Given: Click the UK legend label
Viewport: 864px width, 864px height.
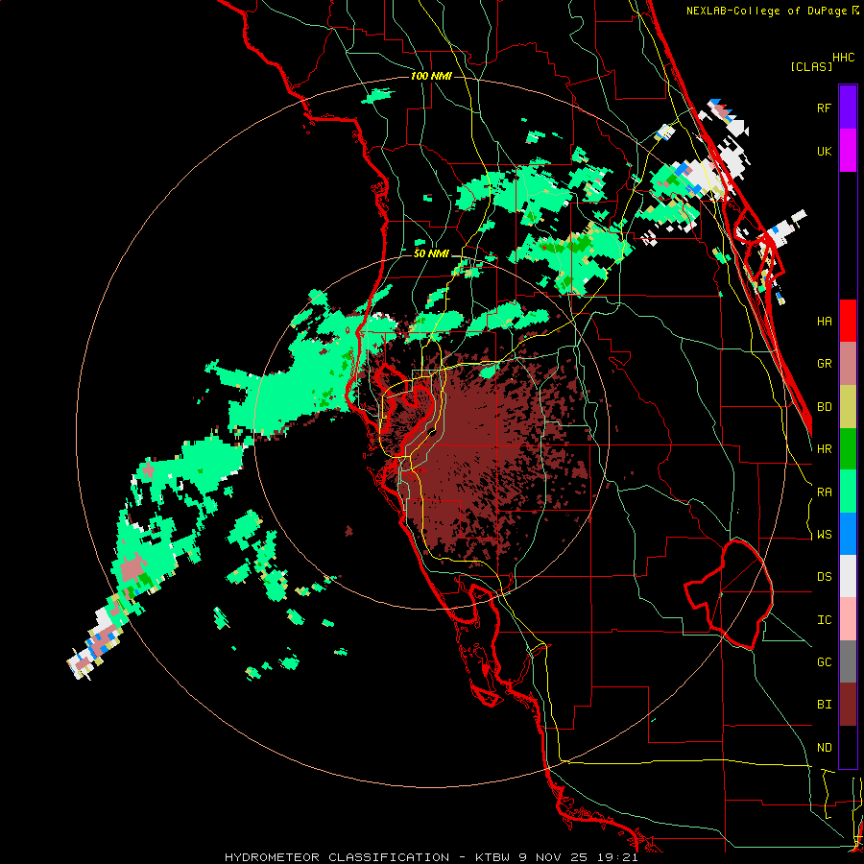Looking at the screenshot, I should [824, 151].
